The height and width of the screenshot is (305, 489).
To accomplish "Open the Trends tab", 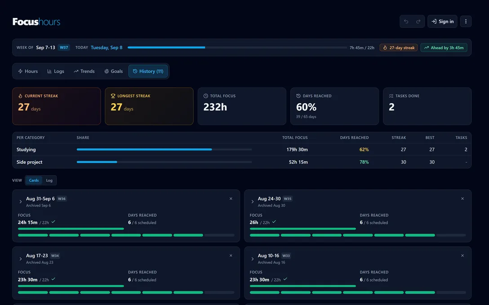I will coord(84,71).
